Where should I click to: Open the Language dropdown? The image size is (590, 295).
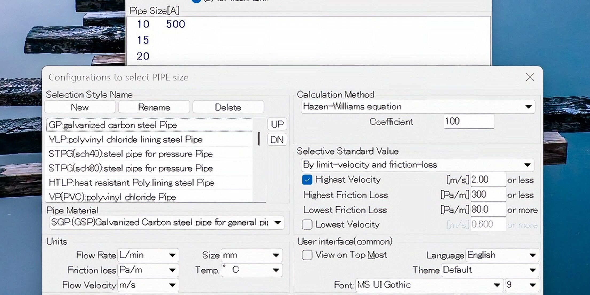[x=503, y=255]
